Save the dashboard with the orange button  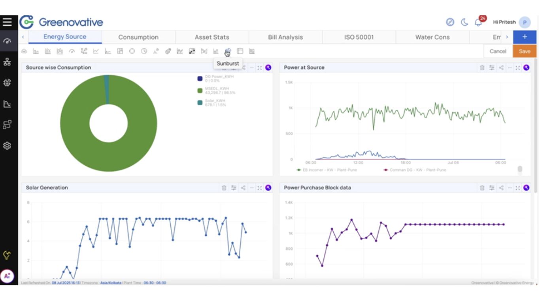pyautogui.click(x=524, y=51)
